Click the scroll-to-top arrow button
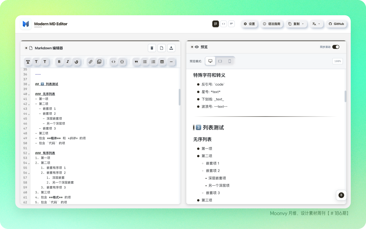 [341, 195]
